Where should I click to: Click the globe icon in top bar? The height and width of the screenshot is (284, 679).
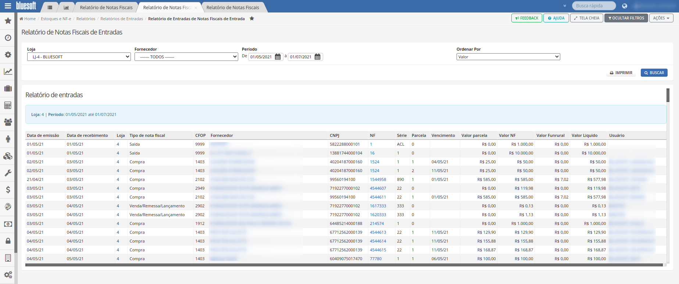pos(624,6)
